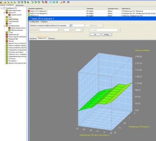Toggle the green check on Пуск item

tap(7, 17)
